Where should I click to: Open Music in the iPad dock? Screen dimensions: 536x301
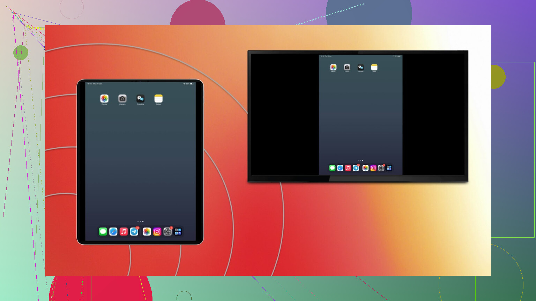[x=124, y=232]
